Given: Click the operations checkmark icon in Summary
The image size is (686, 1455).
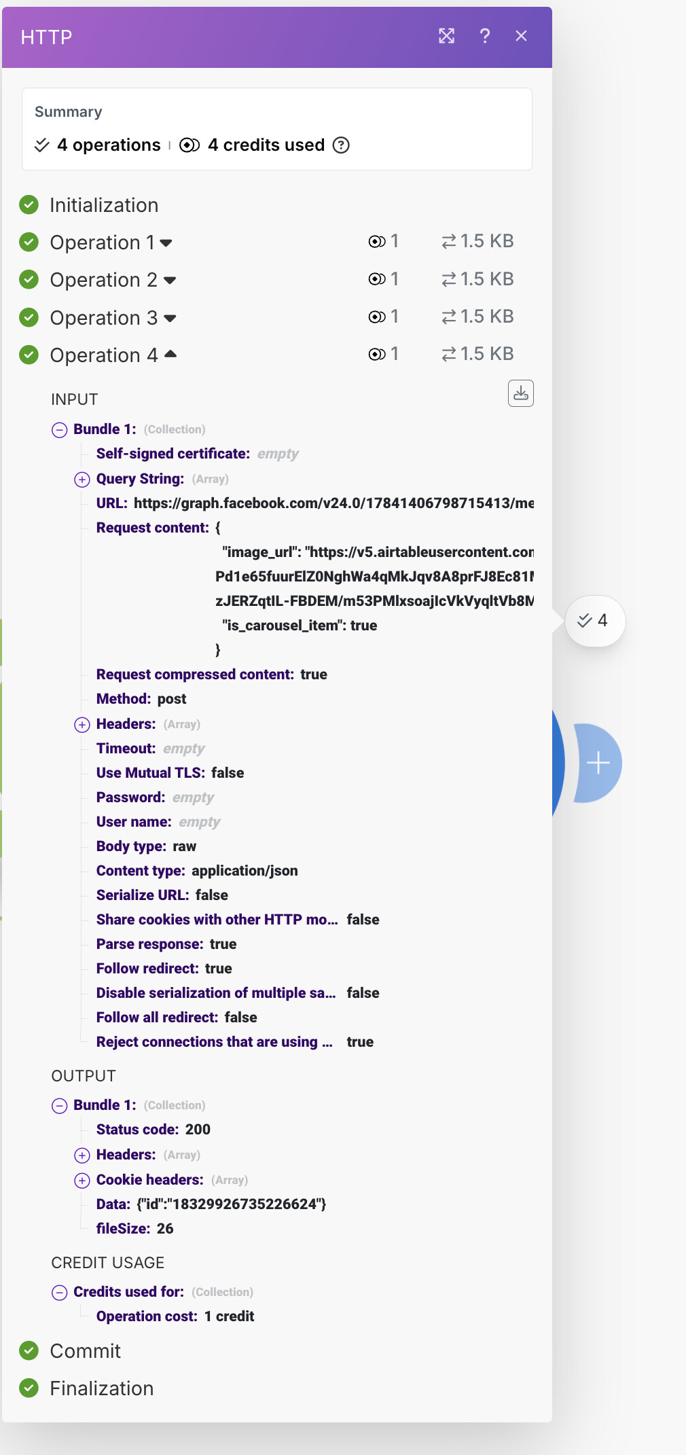Looking at the screenshot, I should (x=42, y=145).
